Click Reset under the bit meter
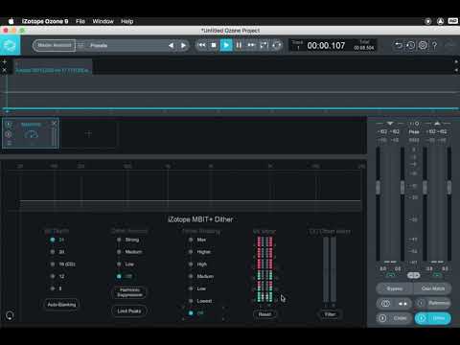Image resolution: width=460 pixels, height=345 pixels. pyautogui.click(x=264, y=314)
